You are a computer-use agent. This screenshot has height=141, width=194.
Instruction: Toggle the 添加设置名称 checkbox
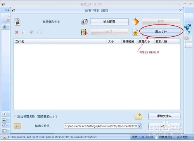tap(16, 117)
